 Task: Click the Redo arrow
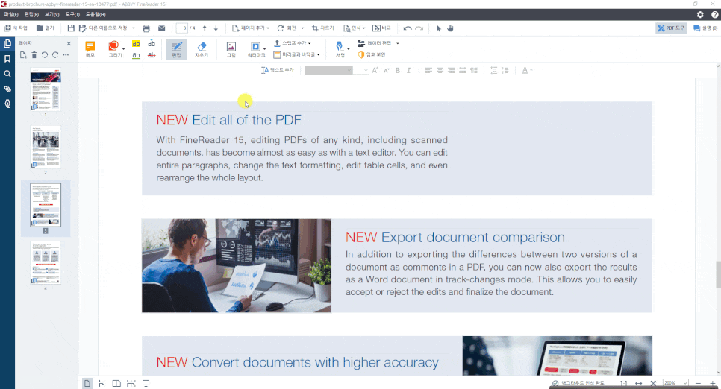click(x=419, y=28)
